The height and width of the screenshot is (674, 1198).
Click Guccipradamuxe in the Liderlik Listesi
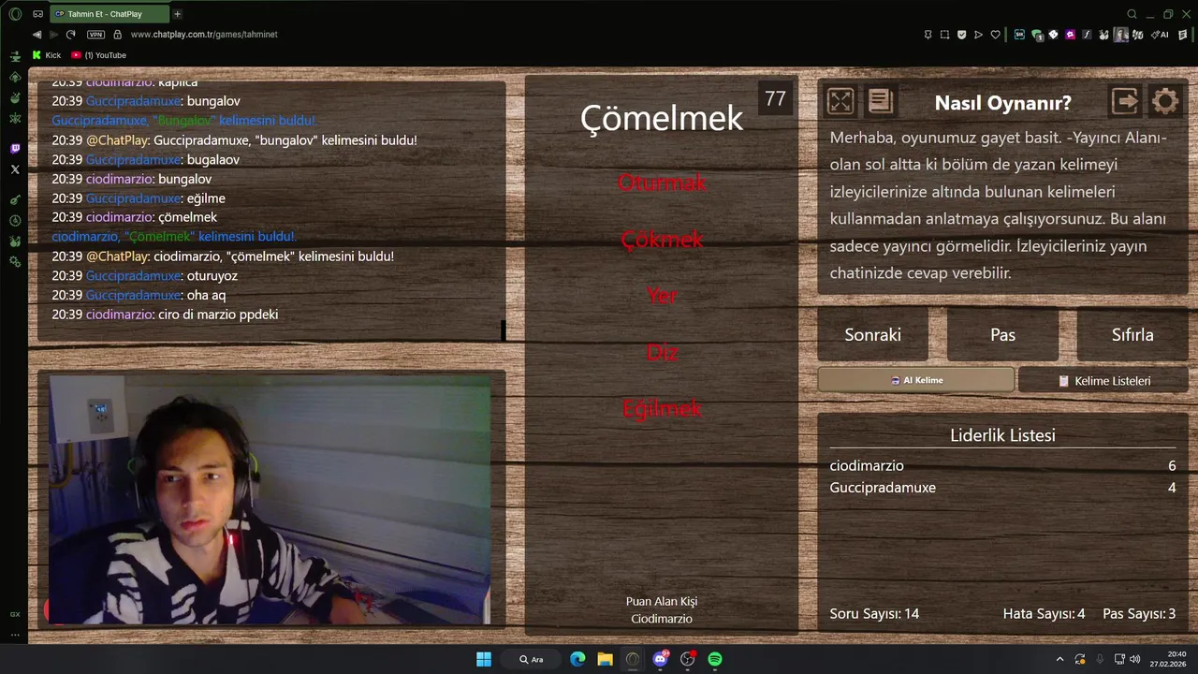pyautogui.click(x=883, y=487)
